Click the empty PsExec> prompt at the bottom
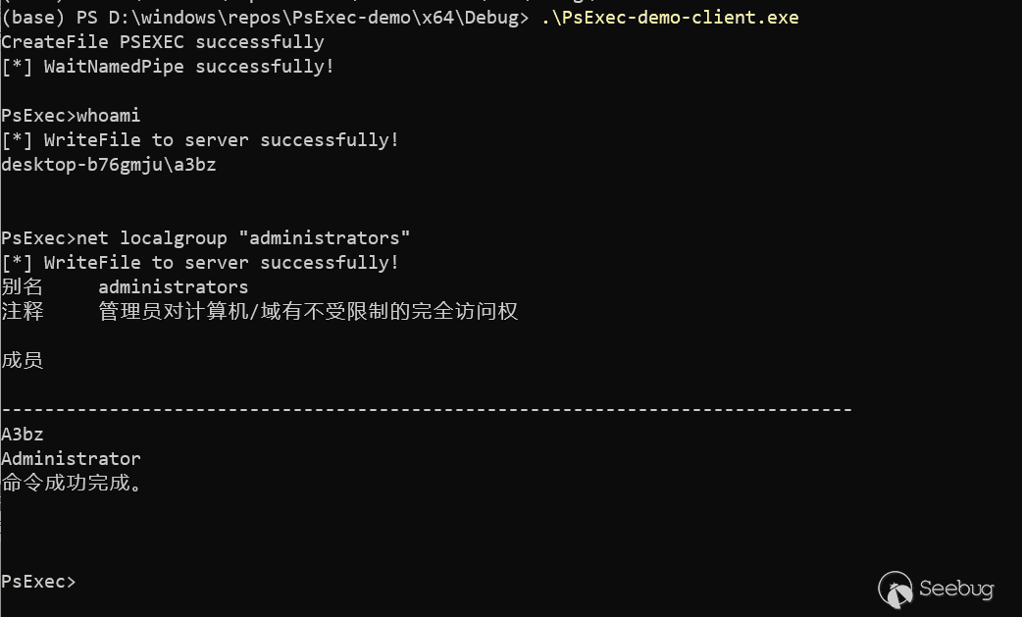The image size is (1022, 617). pyautogui.click(x=38, y=582)
